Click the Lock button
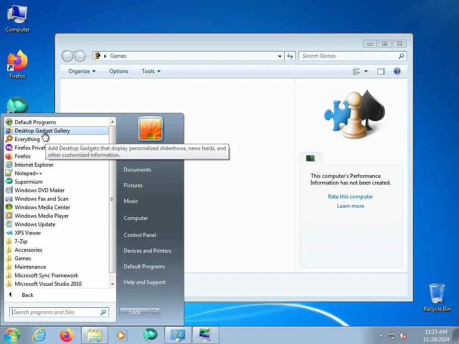459x344 pixels. tap(135, 312)
